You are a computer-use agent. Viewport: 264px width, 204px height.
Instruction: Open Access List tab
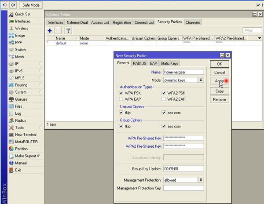click(100, 22)
